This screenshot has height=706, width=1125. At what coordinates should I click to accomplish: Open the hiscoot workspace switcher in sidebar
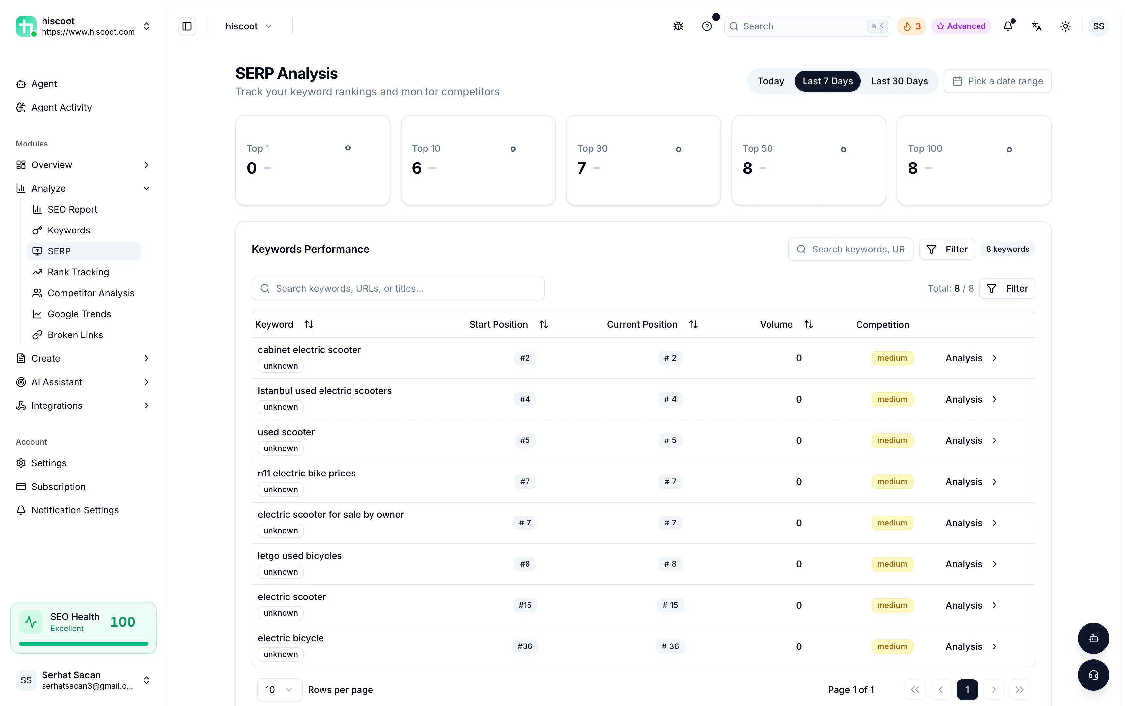(x=83, y=26)
